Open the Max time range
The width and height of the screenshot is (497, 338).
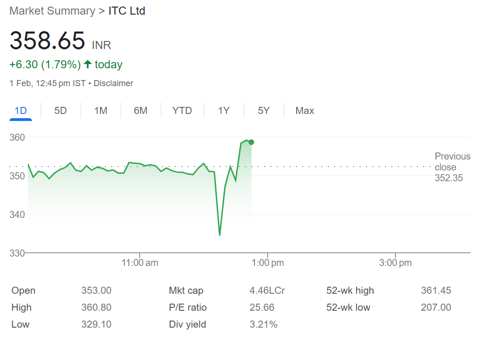(x=305, y=111)
